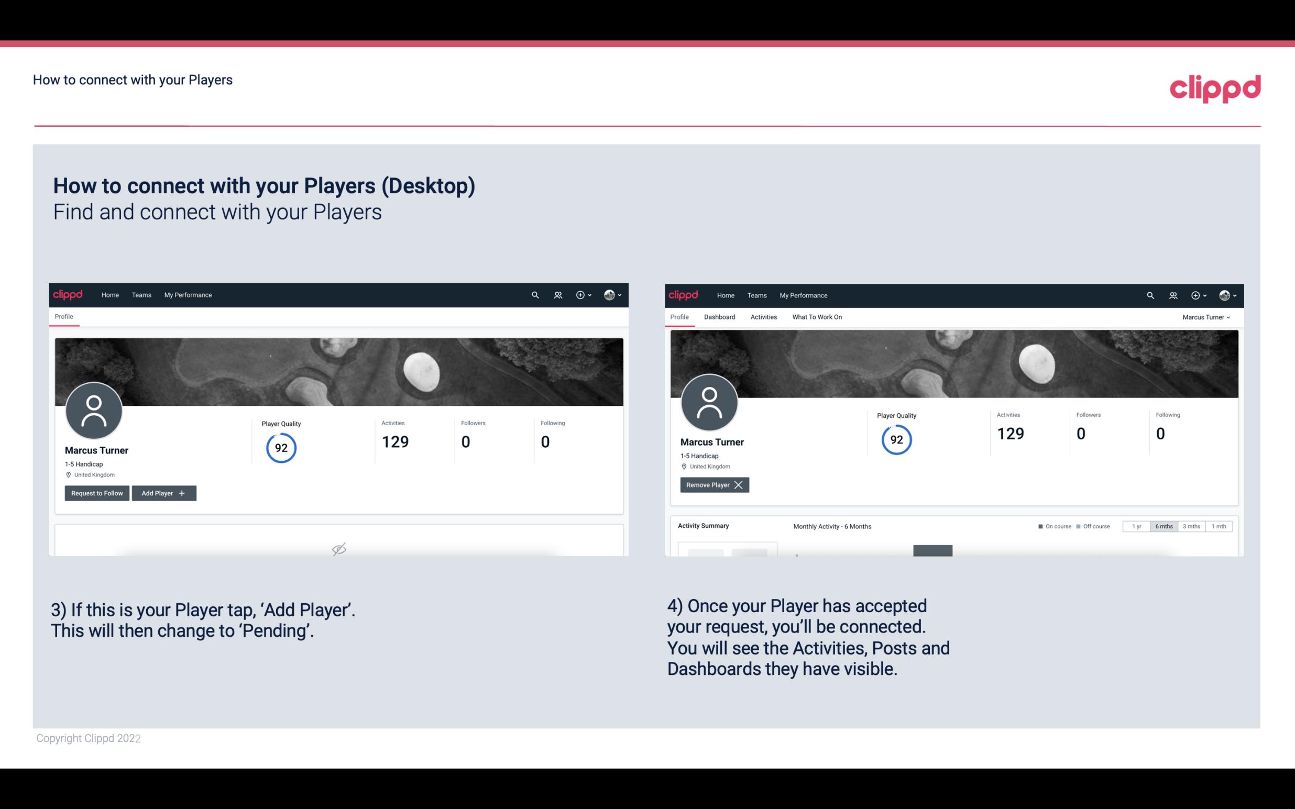Click the Player Quality score circle icon
This screenshot has height=809, width=1295.
(x=281, y=447)
